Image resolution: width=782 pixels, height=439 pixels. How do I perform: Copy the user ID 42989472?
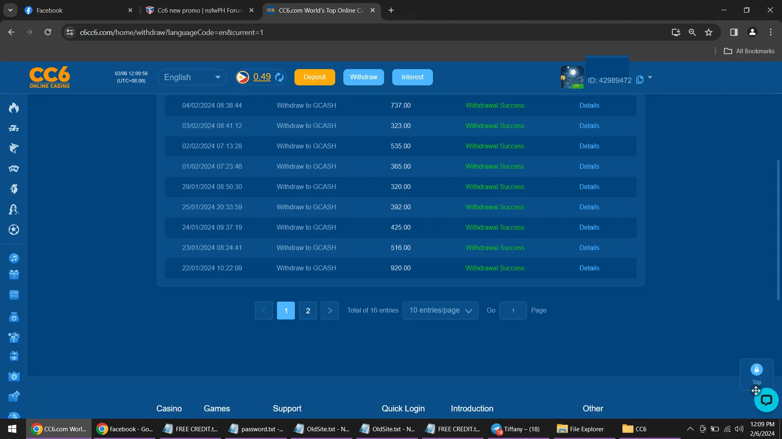[640, 80]
